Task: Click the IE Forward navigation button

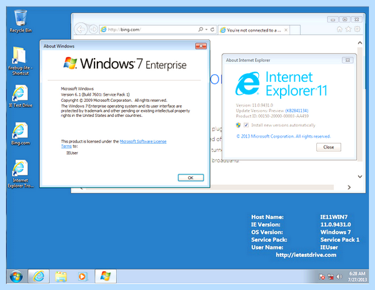Action: click(93, 29)
